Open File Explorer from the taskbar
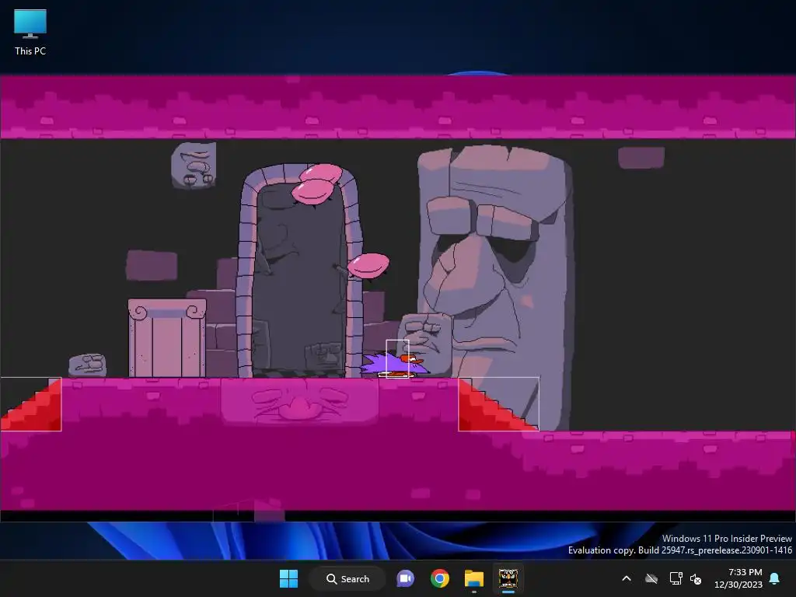 pyautogui.click(x=473, y=578)
